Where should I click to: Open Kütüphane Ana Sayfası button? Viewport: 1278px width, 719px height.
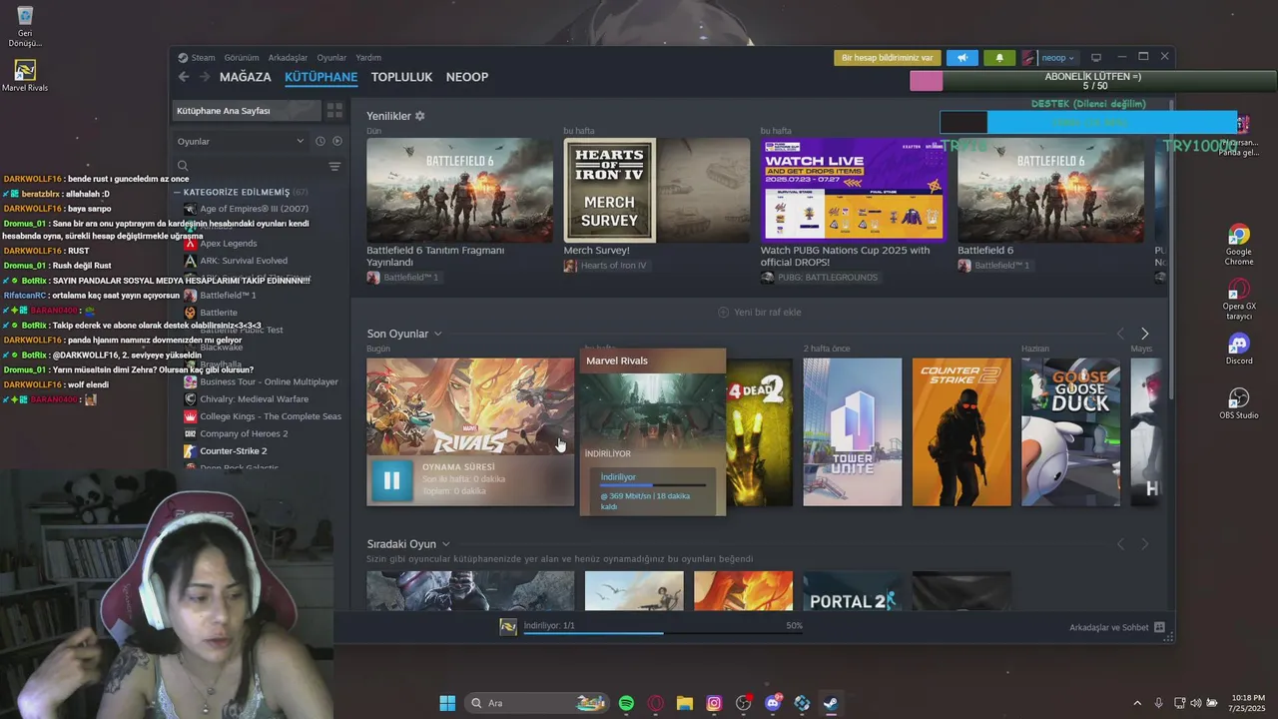[x=247, y=111]
